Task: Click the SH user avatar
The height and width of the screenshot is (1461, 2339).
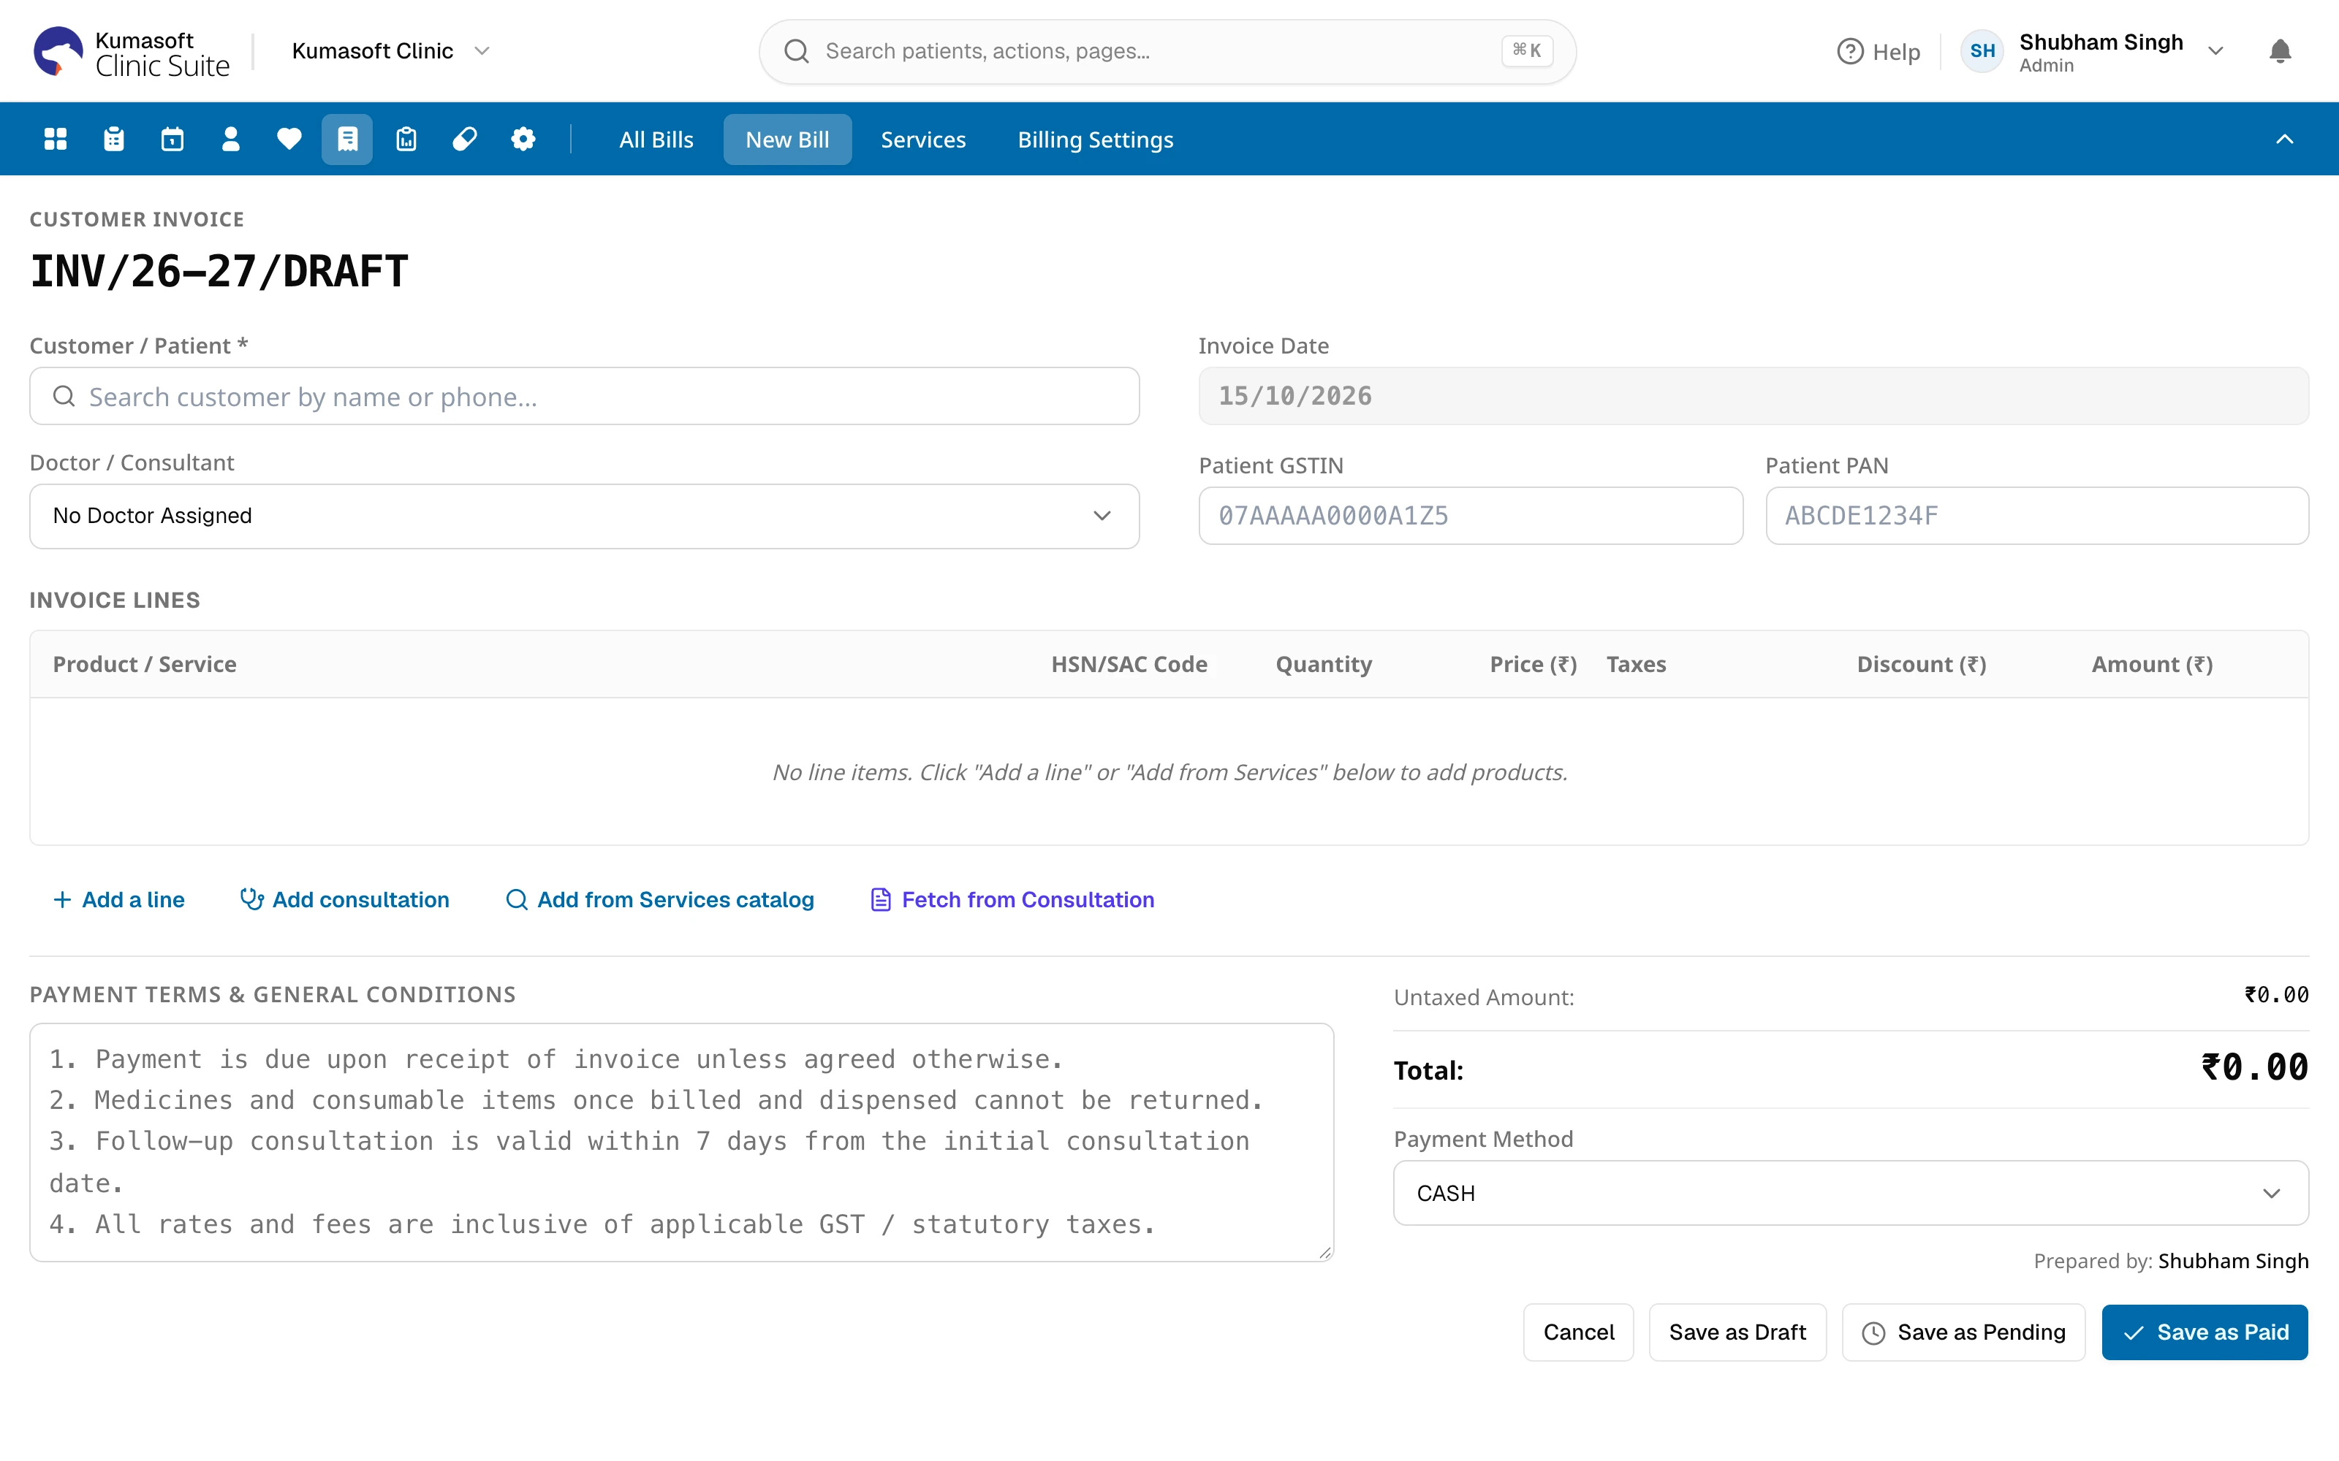Action: [1982, 51]
